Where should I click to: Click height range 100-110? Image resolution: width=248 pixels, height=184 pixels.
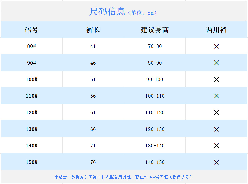coord(155,96)
